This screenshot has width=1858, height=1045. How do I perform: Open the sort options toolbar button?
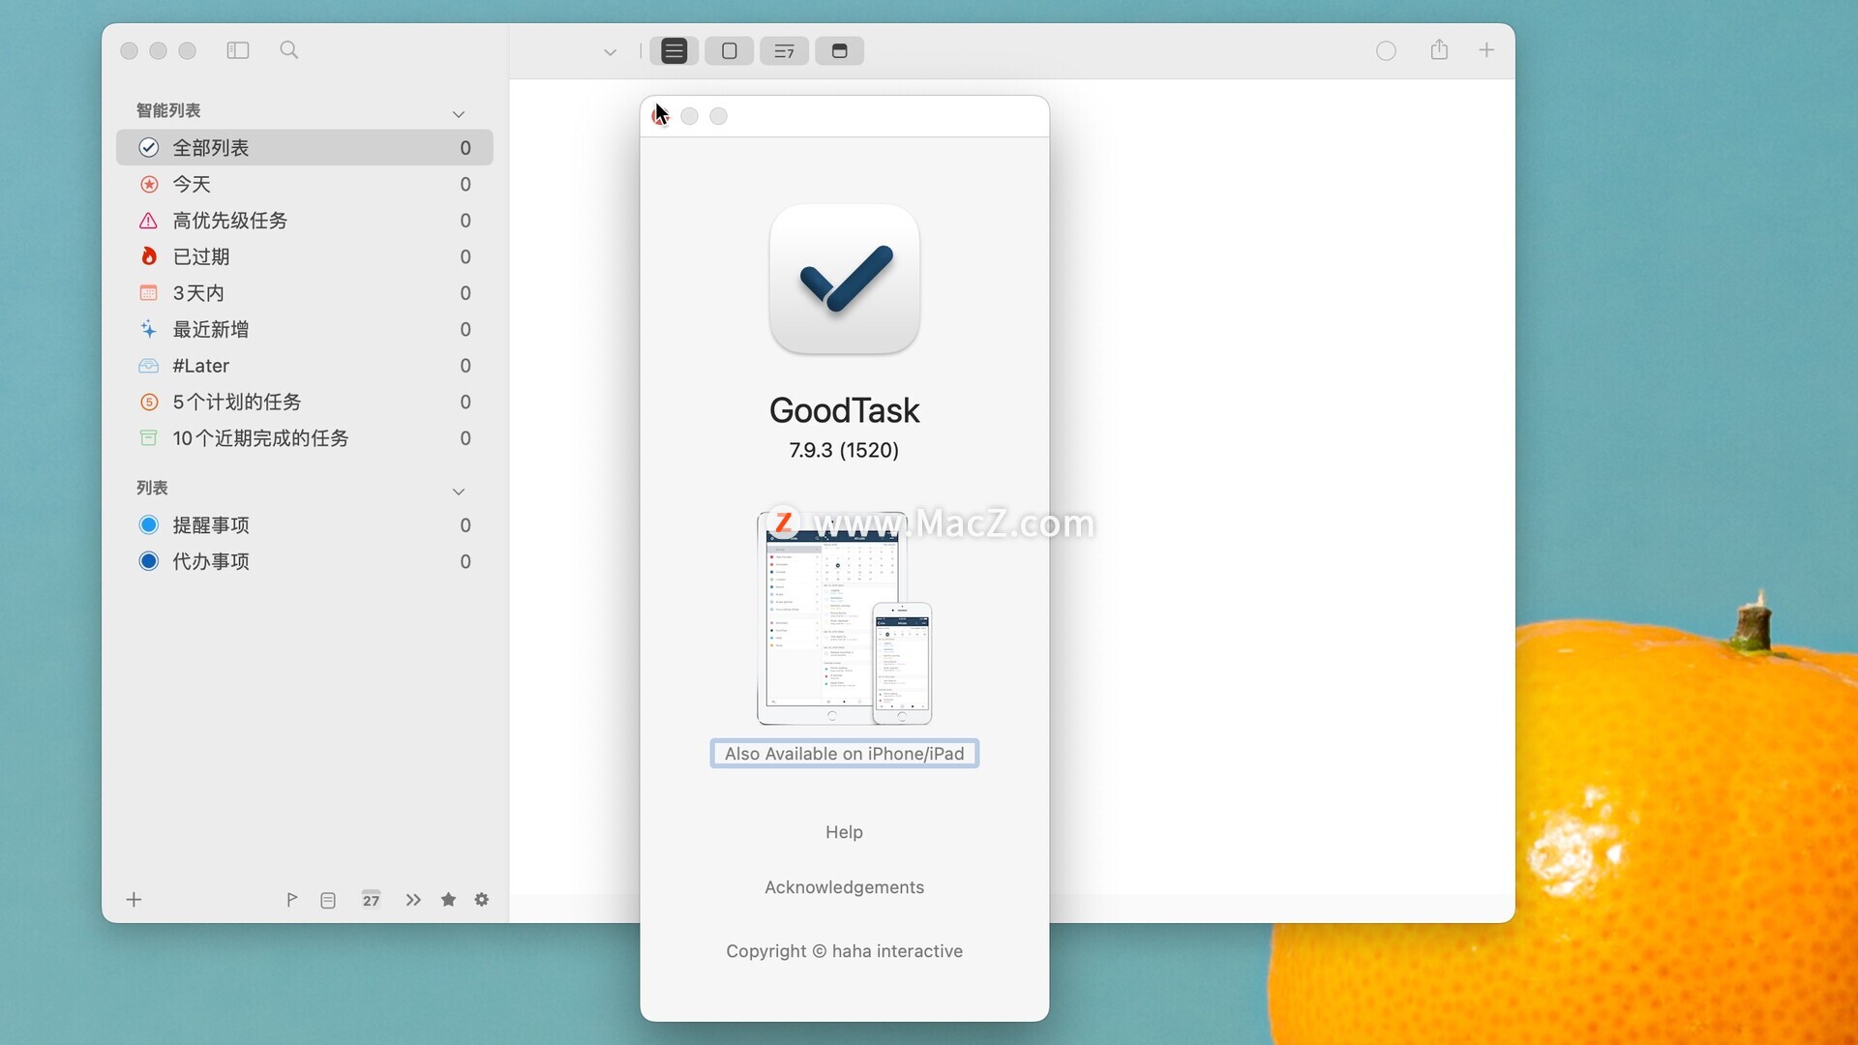(x=785, y=50)
